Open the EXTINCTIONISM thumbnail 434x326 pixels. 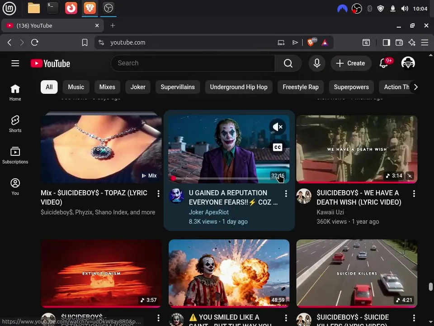click(x=101, y=273)
